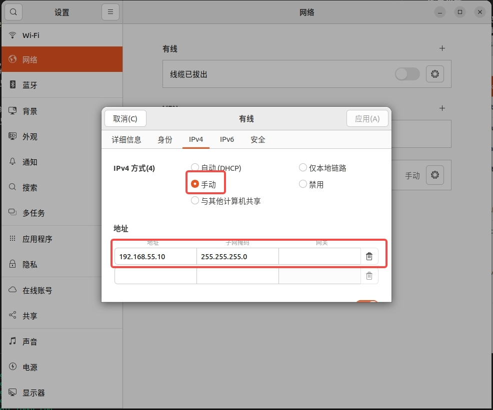493x410 pixels.
Task: Close the 网络 settings window
Action: [x=480, y=12]
